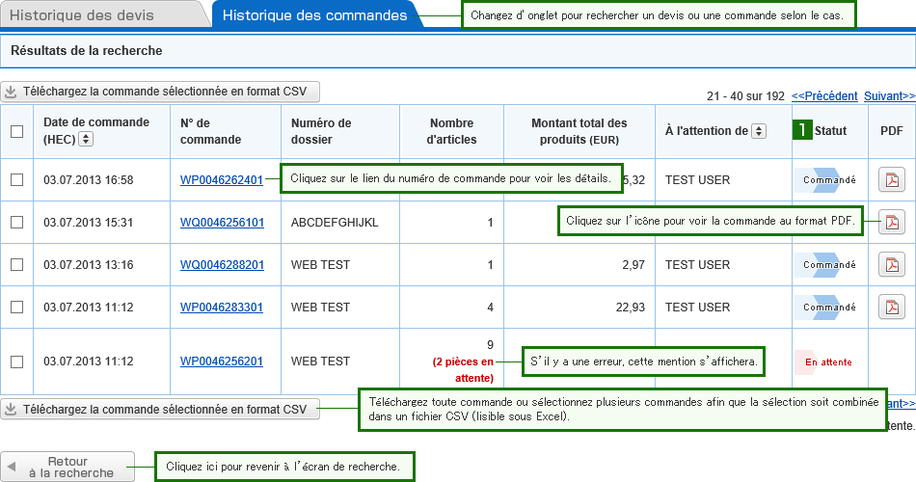Click the amount 2,97
916x482 pixels.
(633, 265)
